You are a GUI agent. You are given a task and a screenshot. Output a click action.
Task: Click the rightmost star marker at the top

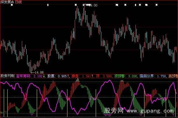point(156,5)
